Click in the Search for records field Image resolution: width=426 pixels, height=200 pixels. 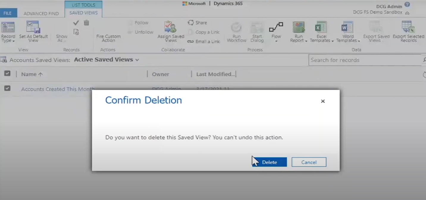tap(365, 60)
